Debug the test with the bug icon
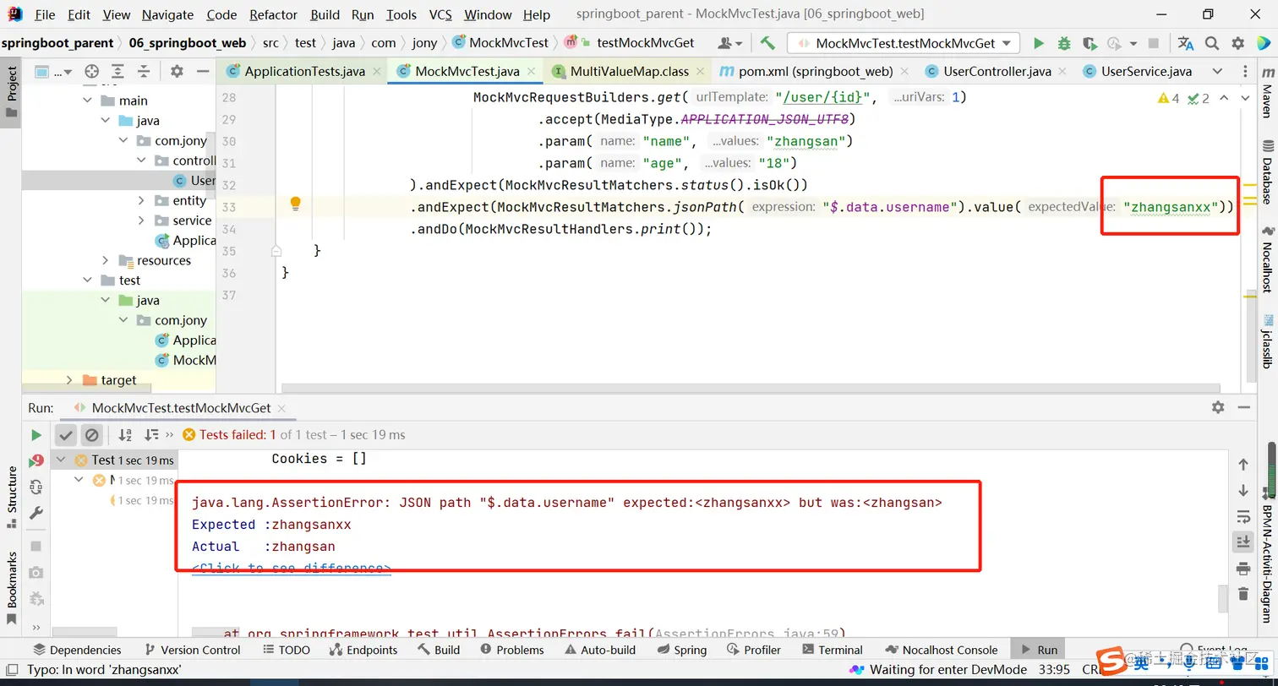 pos(1064,43)
